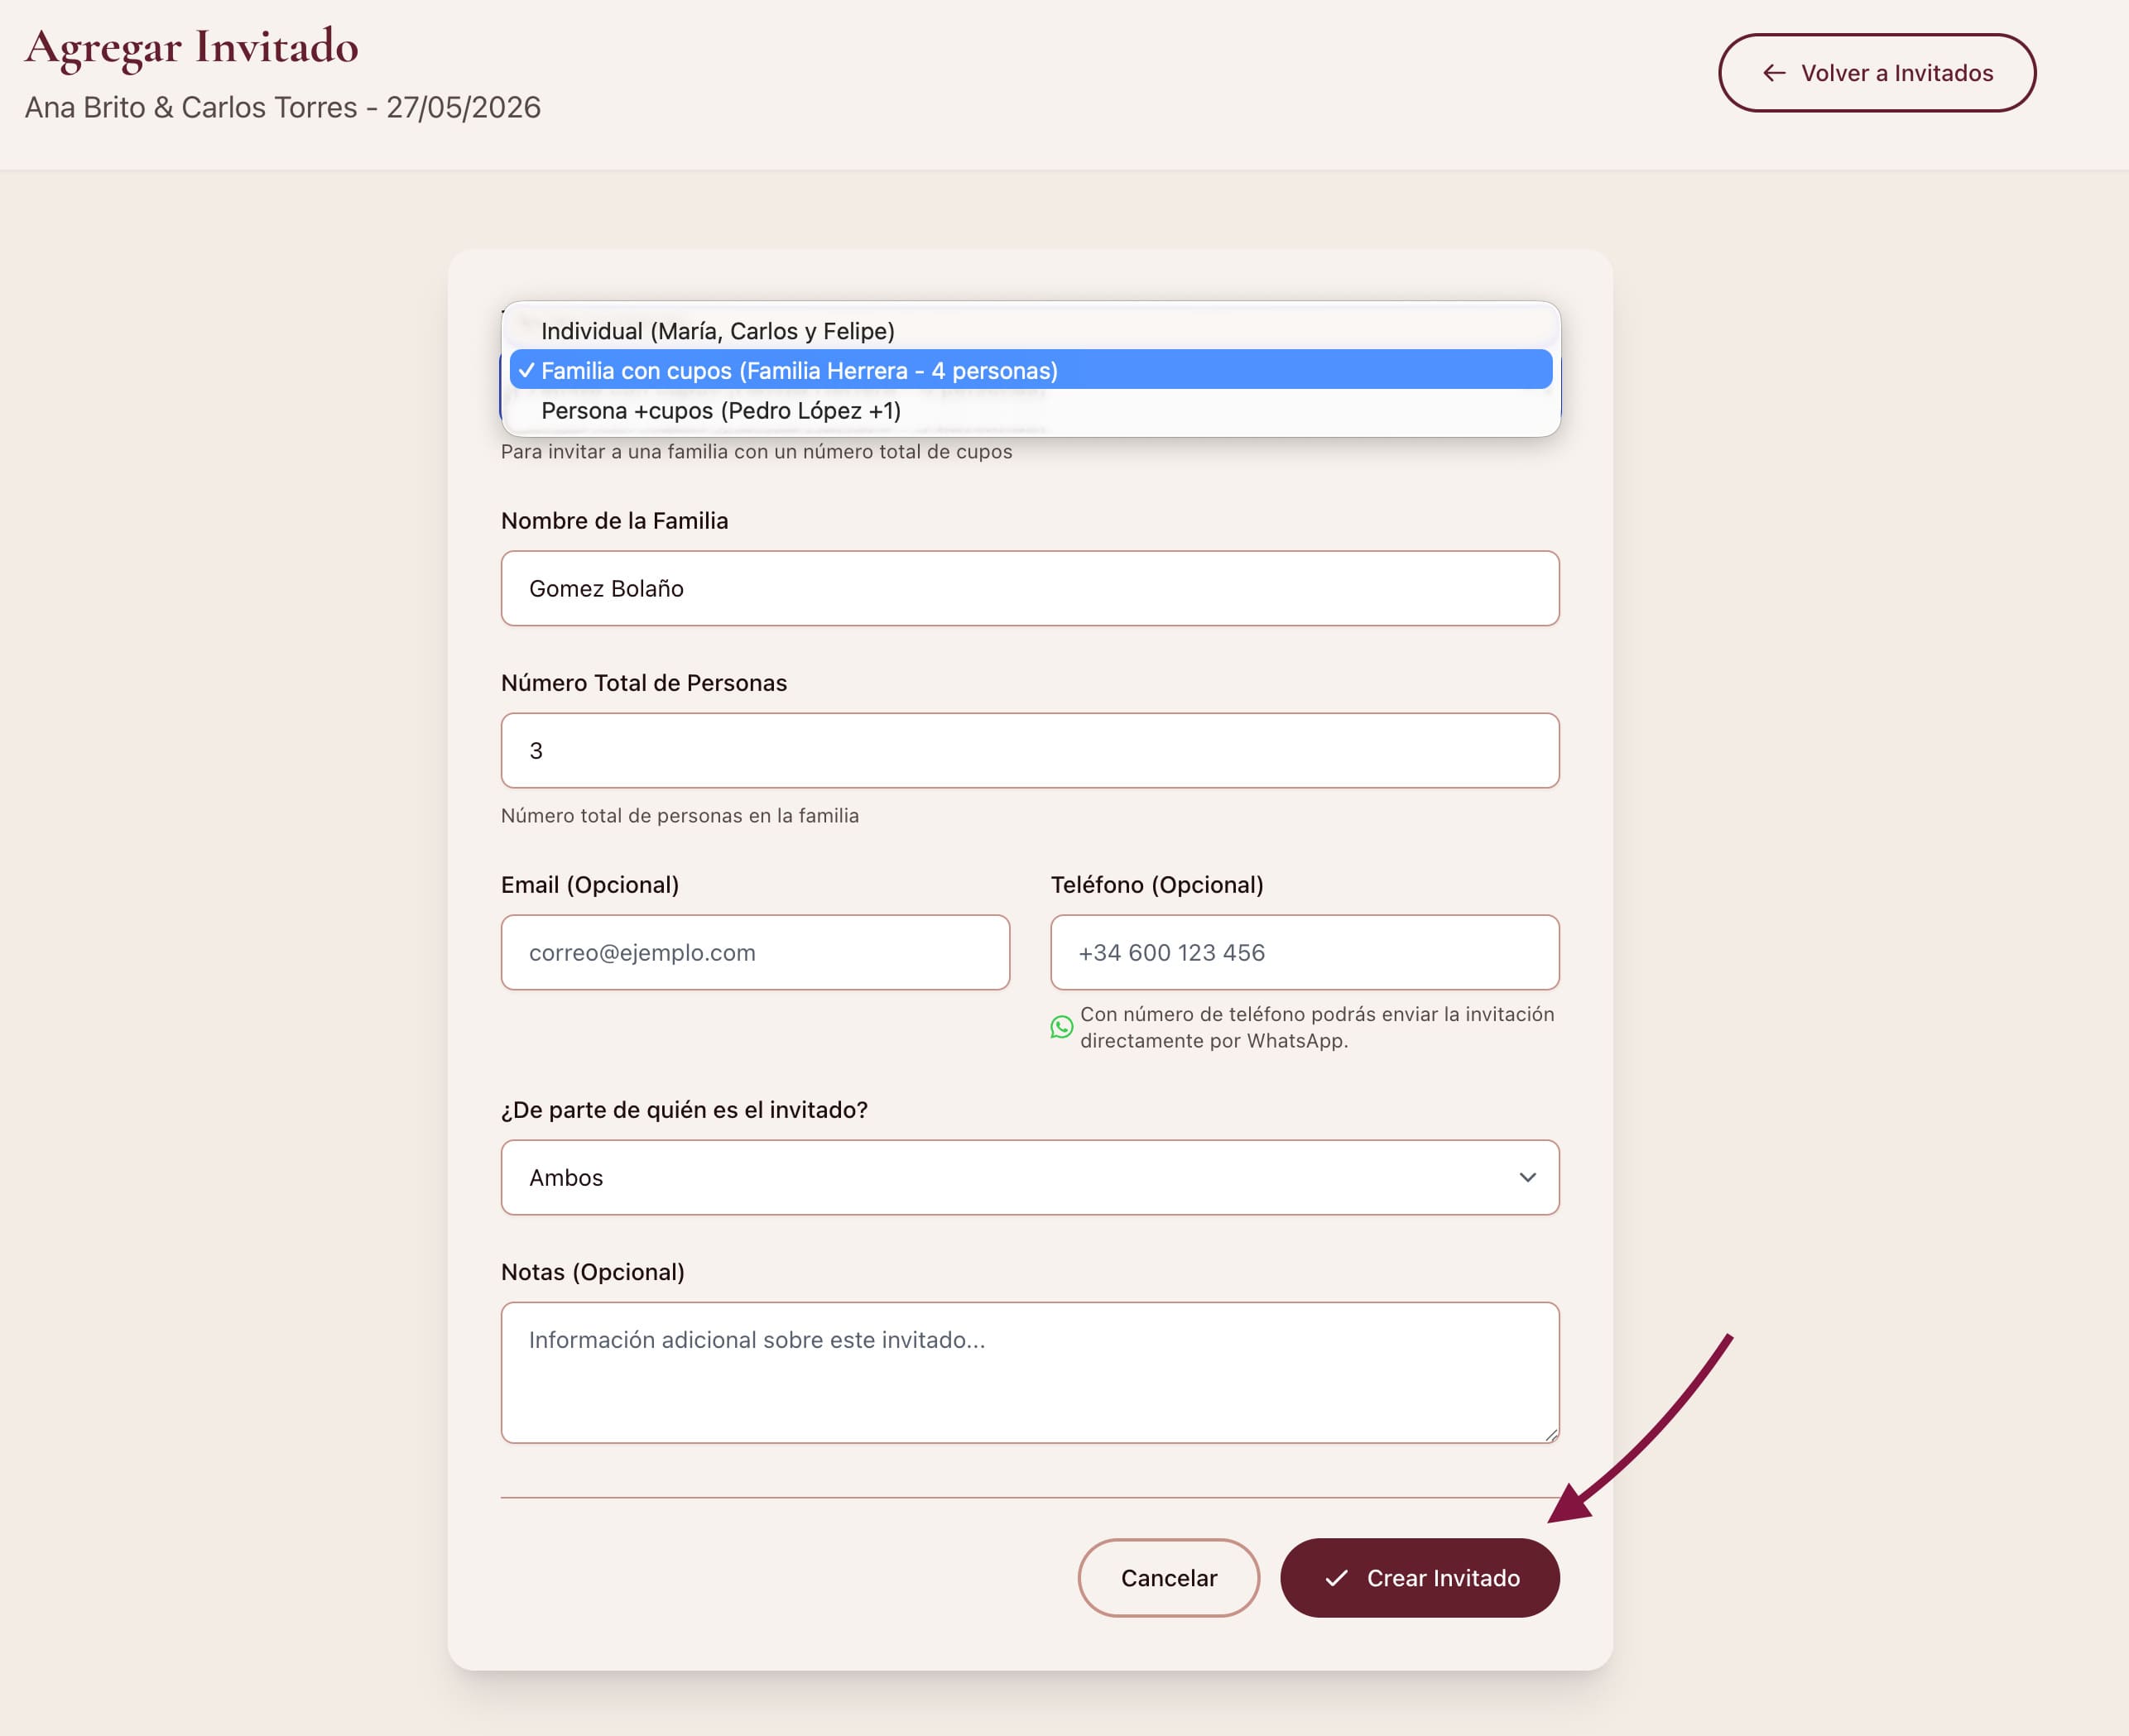Click inside the Notas text area
The image size is (2129, 1736).
[1028, 1372]
